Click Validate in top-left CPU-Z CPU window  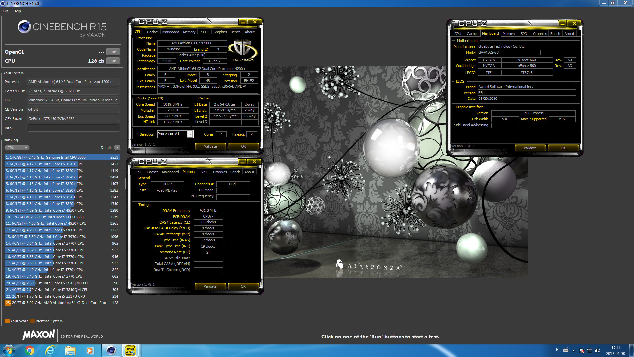click(210, 146)
